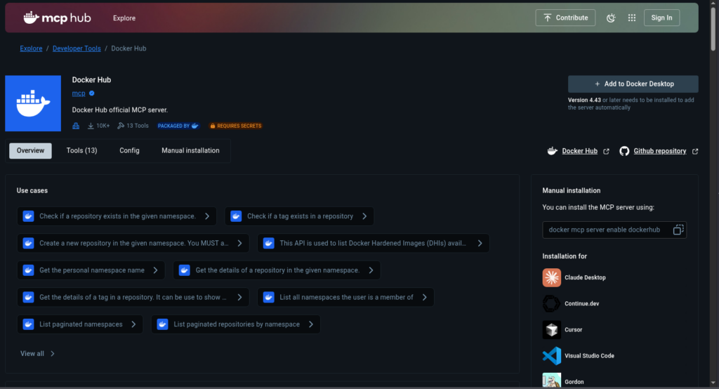Open the Github repository link
This screenshot has width=719, height=389.
pyautogui.click(x=660, y=151)
